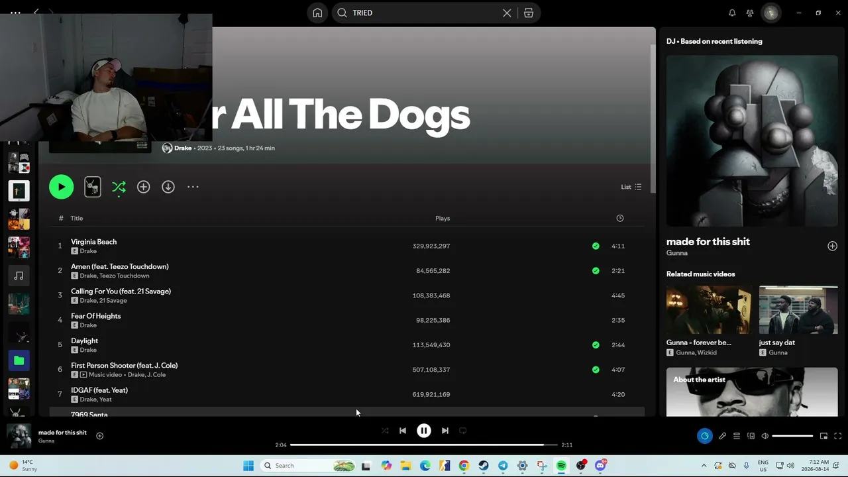Toggle repeat in player bar
The width and height of the screenshot is (848, 477).
[x=463, y=431]
